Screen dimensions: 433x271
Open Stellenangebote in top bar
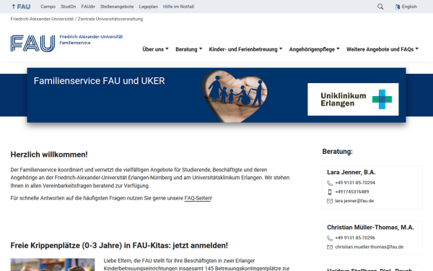pos(117,7)
